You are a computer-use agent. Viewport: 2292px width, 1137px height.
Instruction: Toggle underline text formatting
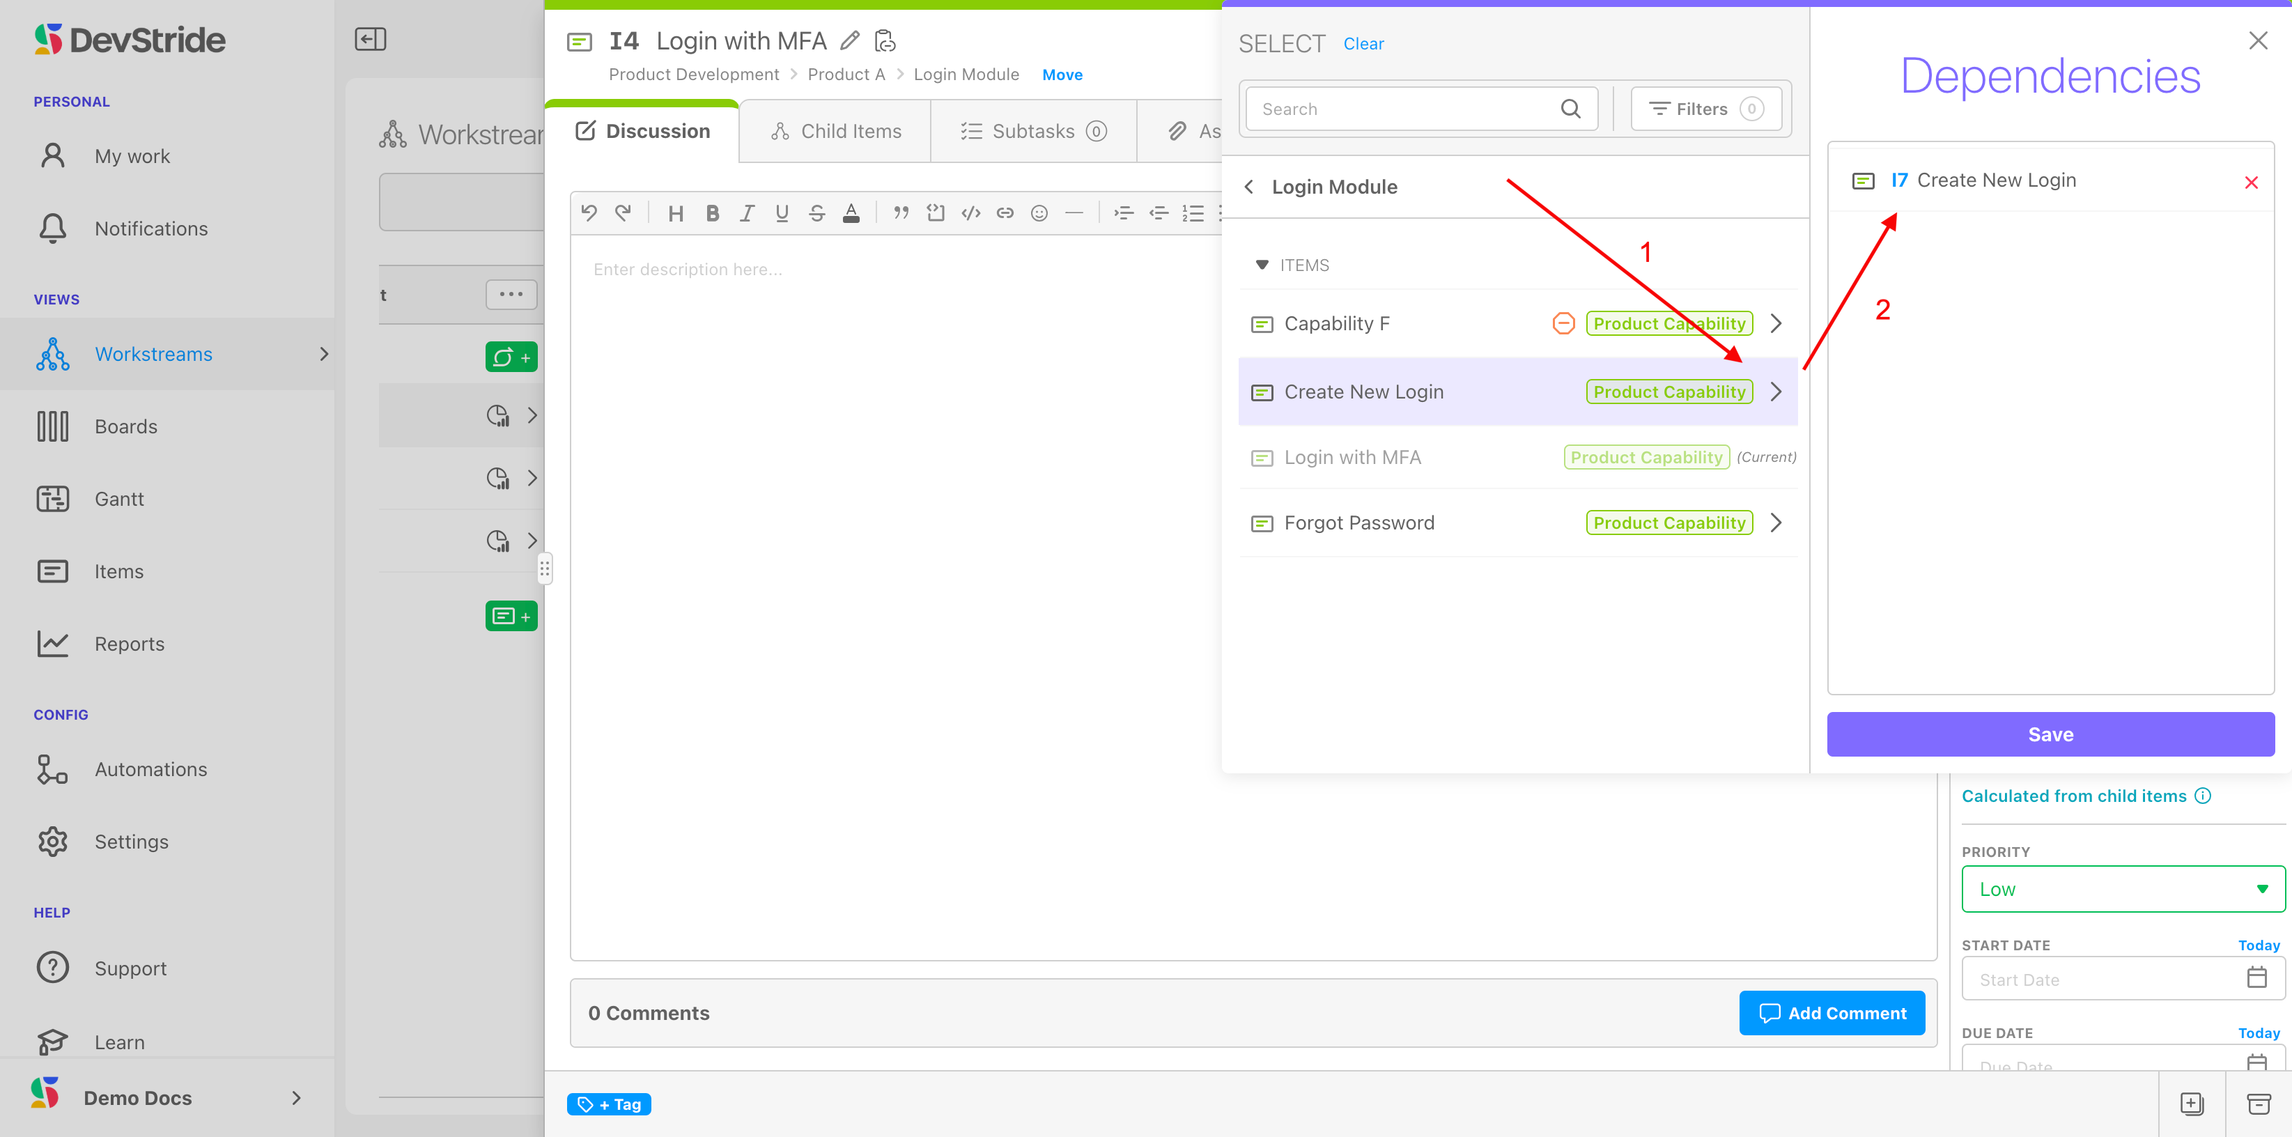tap(781, 213)
